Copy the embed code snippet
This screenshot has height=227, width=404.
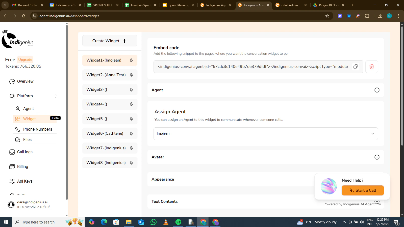coord(356,67)
